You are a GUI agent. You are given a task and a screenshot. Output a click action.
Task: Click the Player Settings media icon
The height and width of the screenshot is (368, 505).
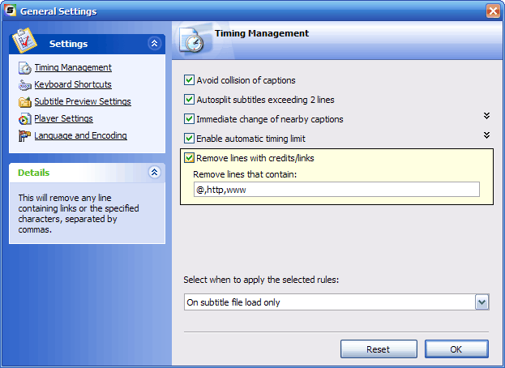[x=25, y=119]
